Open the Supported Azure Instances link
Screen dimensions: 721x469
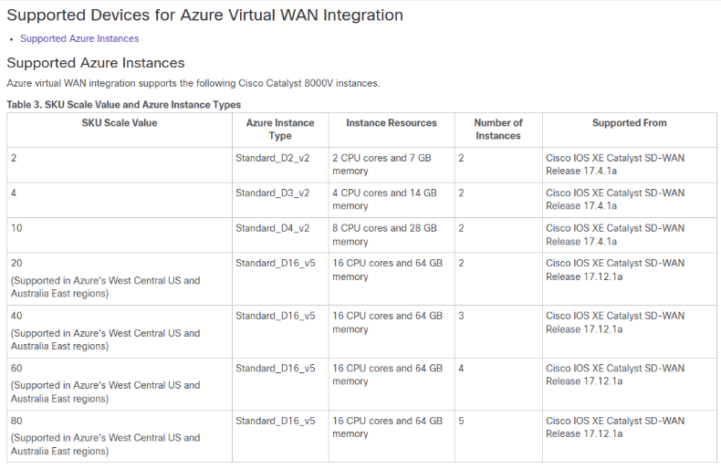pos(79,38)
